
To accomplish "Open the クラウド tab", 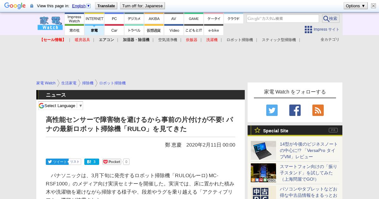I will [x=233, y=18].
